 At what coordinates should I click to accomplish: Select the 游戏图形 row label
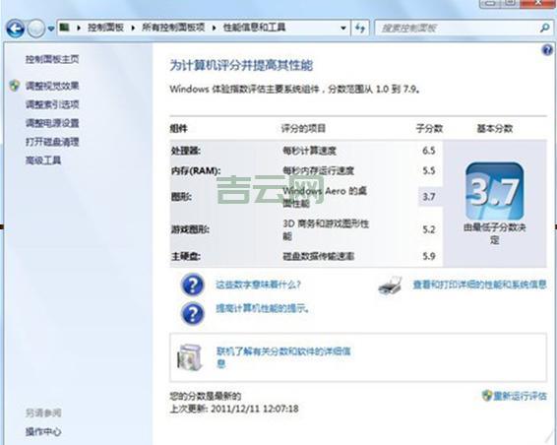tap(190, 229)
